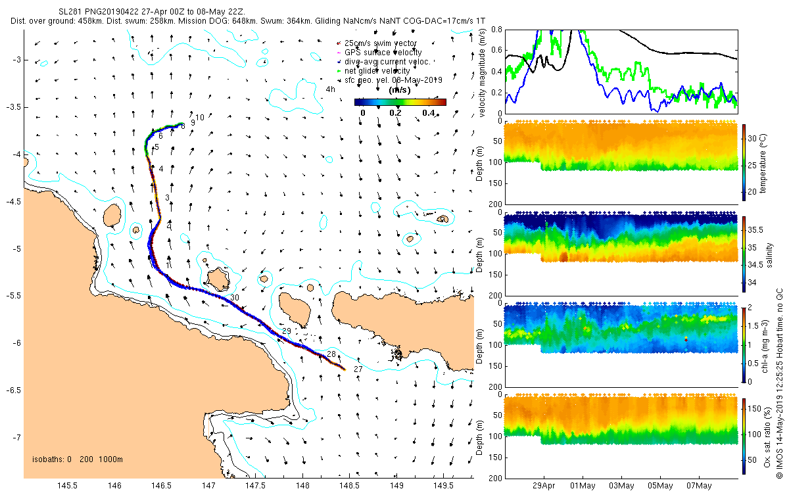This screenshot has width=789, height=493.
Task: Click track day marker 27
Action: tap(358, 369)
